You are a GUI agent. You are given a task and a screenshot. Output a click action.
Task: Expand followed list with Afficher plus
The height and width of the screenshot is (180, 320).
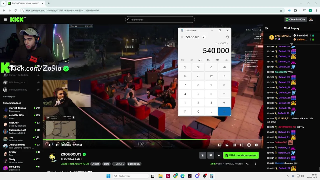click(x=9, y=96)
